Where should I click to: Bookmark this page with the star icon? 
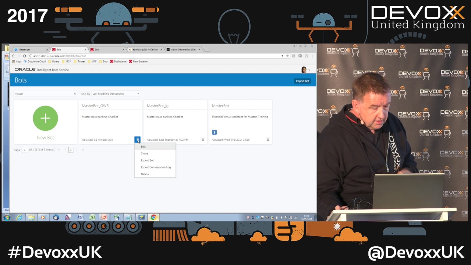pyautogui.click(x=287, y=56)
